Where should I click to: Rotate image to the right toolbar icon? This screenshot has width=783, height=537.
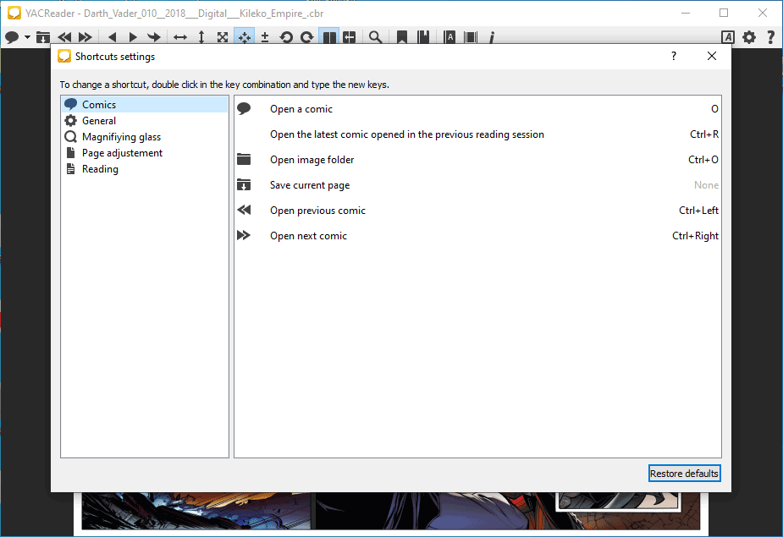pos(307,37)
